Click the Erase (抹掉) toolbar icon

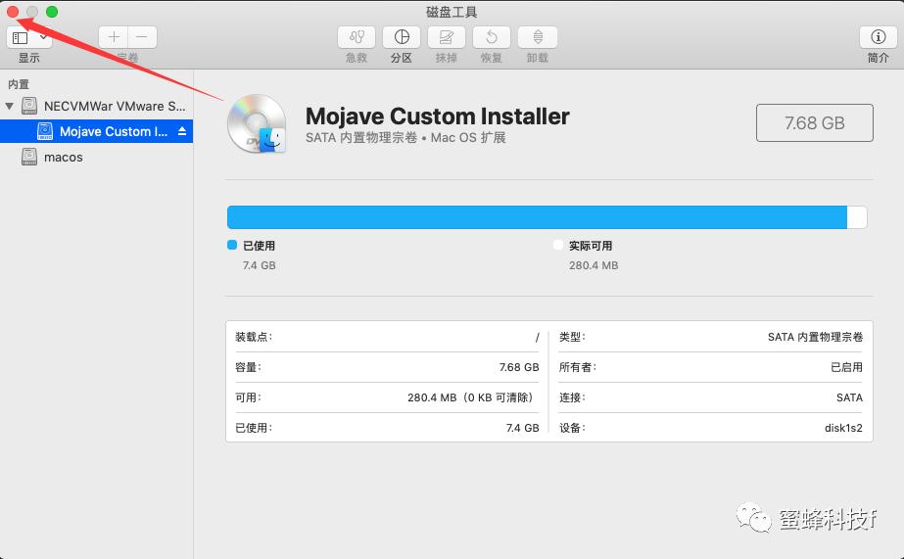447,37
